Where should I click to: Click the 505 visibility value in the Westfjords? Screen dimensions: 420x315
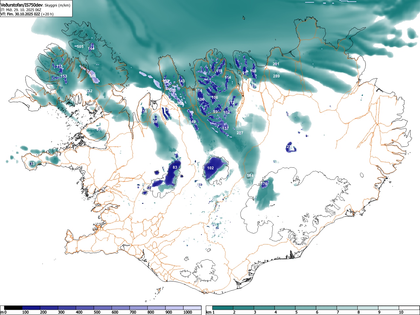pyautogui.click(x=80, y=47)
